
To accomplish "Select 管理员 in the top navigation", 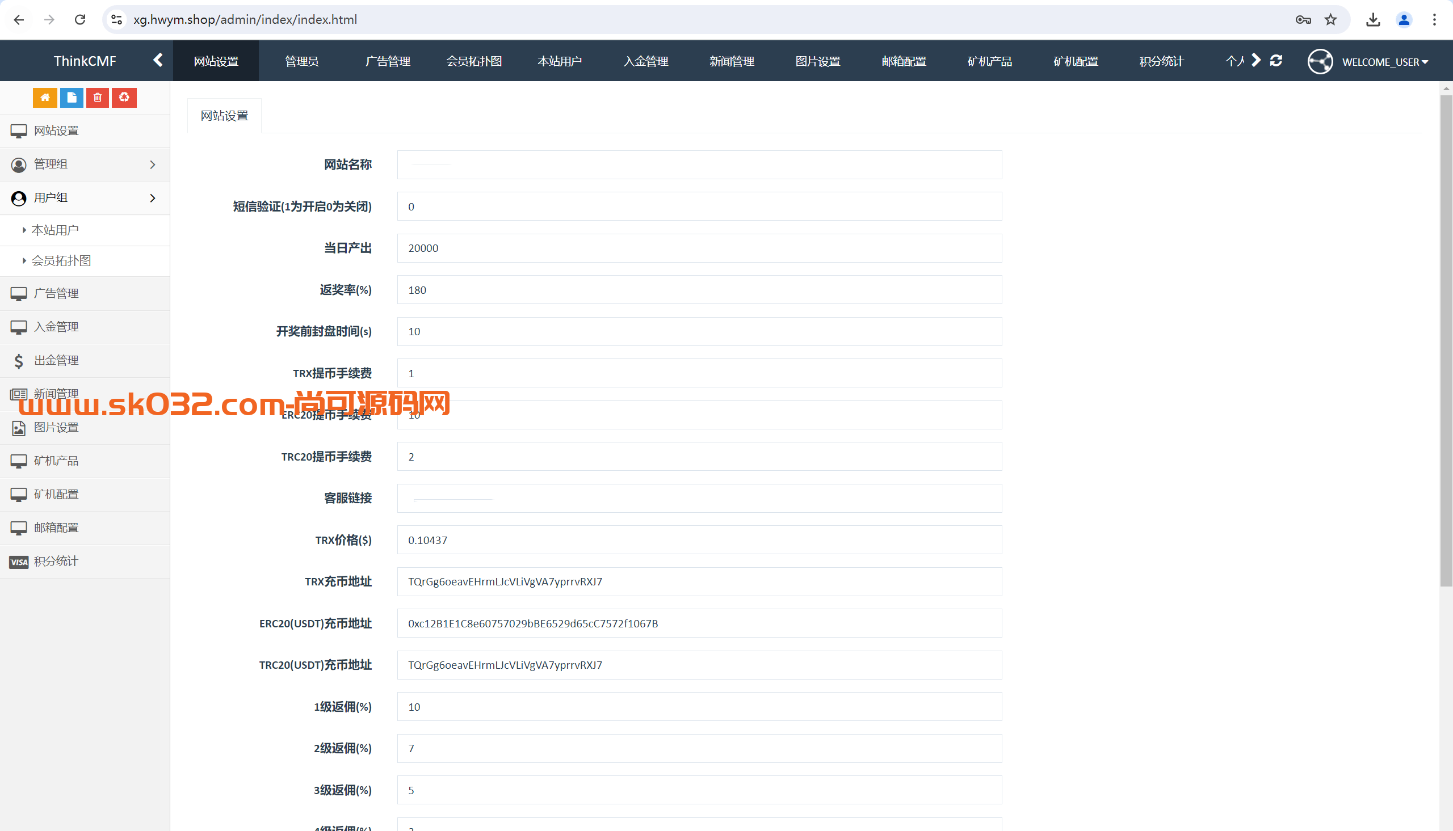I will 301,61.
